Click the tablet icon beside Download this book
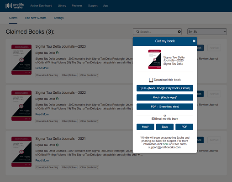The width and height of the screenshot is (232, 182). click(151, 80)
